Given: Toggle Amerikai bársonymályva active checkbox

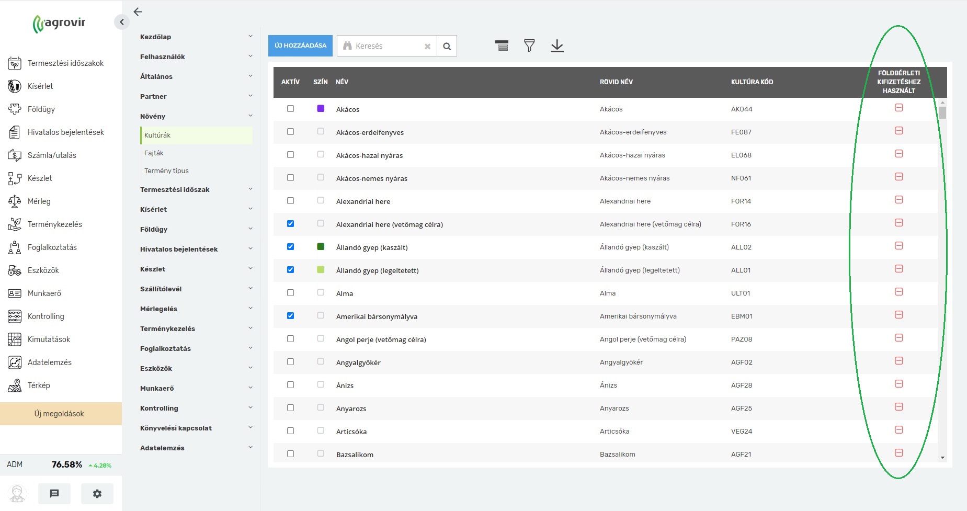Looking at the screenshot, I should point(290,316).
